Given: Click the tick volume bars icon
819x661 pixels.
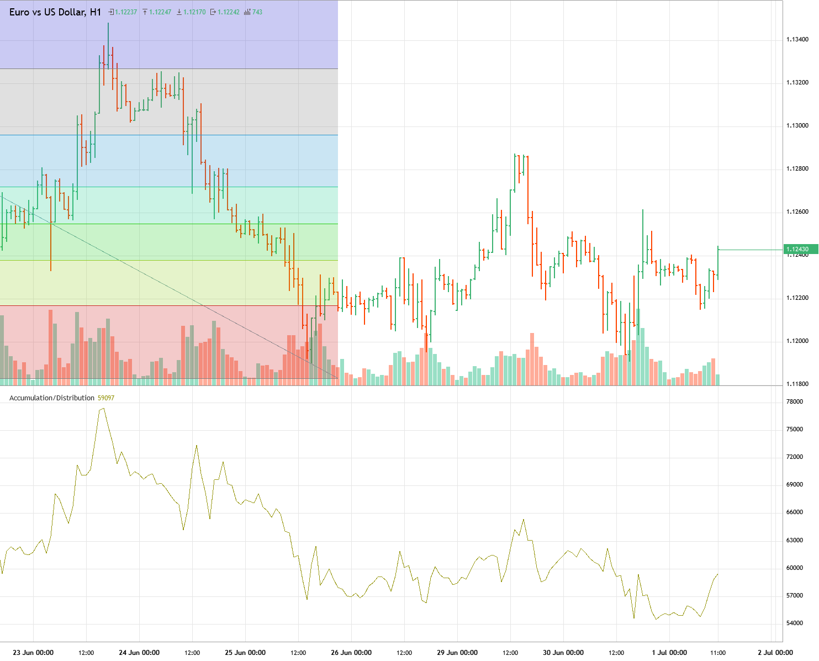Looking at the screenshot, I should click(x=247, y=12).
